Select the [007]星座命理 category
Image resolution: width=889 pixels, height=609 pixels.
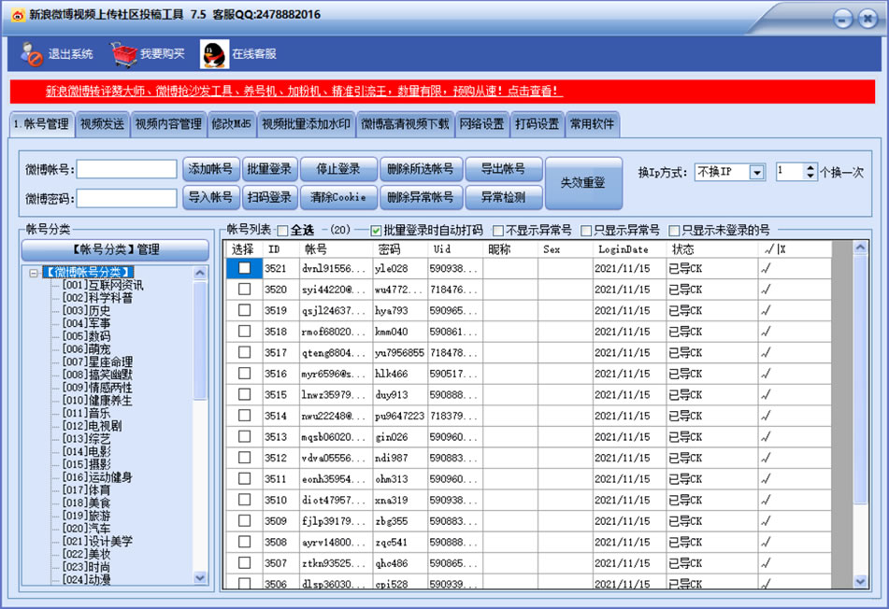click(97, 362)
